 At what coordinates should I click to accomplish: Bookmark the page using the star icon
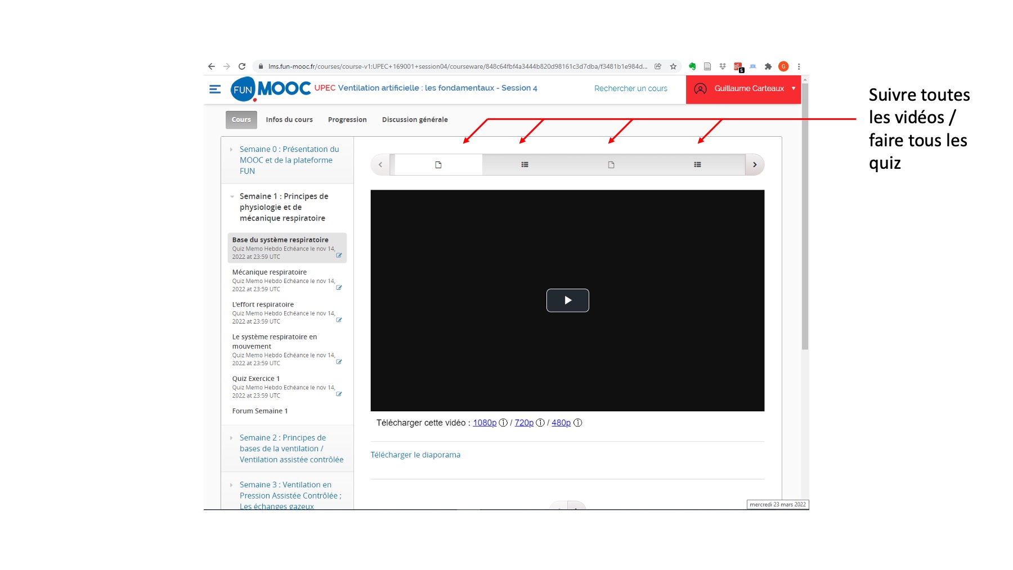coord(673,66)
